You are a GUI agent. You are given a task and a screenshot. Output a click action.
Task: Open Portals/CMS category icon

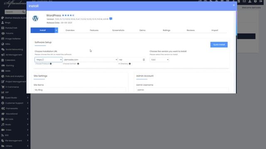[2, 28]
